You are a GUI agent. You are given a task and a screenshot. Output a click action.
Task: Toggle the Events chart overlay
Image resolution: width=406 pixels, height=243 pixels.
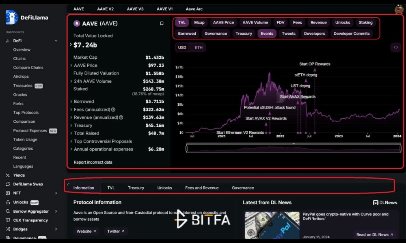click(x=267, y=34)
